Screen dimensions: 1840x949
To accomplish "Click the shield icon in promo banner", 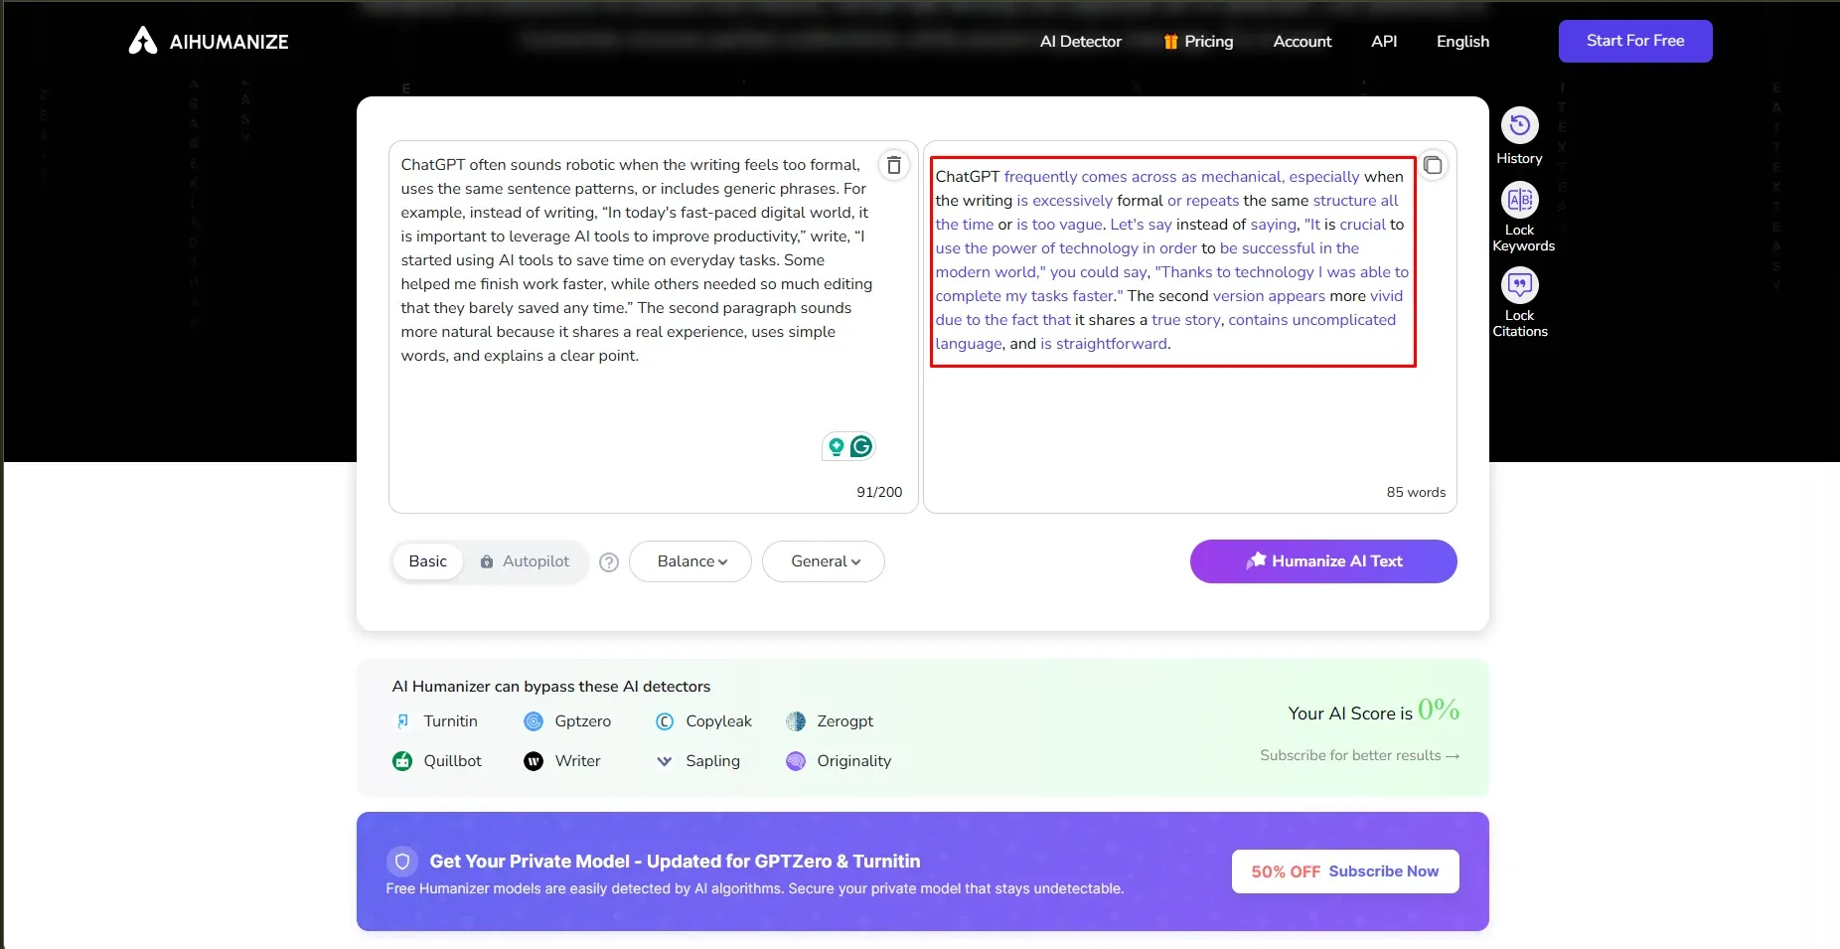I will click(x=402, y=862).
